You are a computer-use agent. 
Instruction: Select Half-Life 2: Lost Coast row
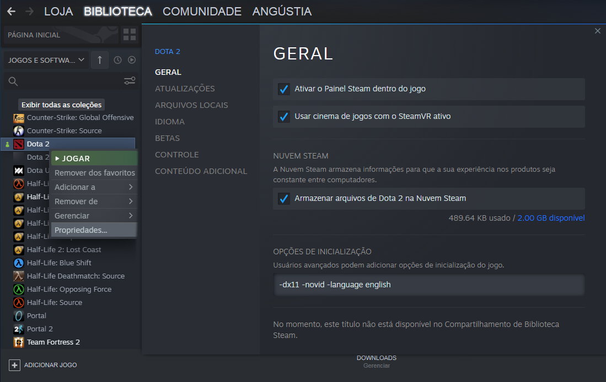(68, 250)
